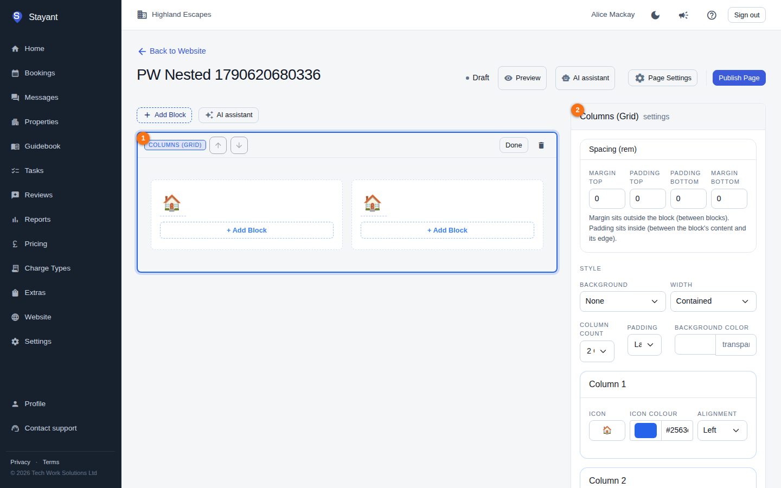The height and width of the screenshot is (488, 781).
Task: Click Back to Website link
Action: click(x=172, y=51)
